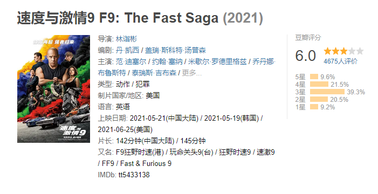Open the 4675人评价 ratings link
The width and height of the screenshot is (378, 194).
340,61
